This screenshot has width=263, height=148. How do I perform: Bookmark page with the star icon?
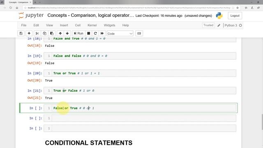tap(238, 8)
